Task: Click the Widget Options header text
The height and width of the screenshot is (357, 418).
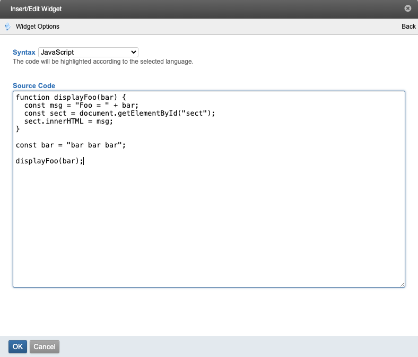Action: click(x=38, y=27)
